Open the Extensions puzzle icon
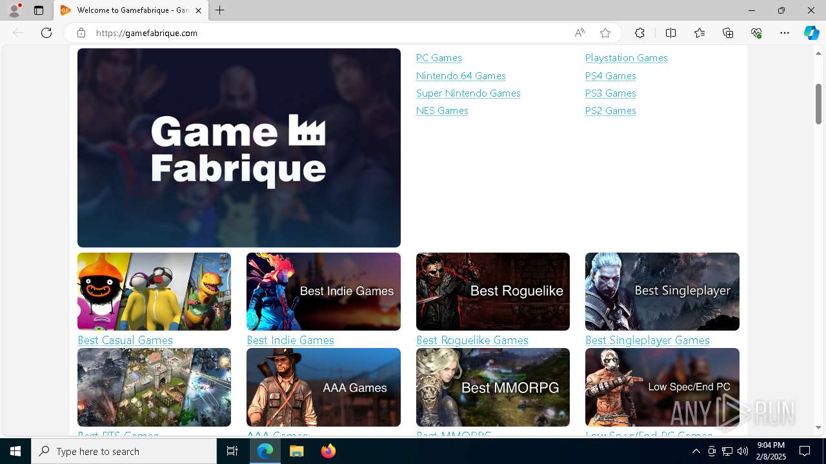826x464 pixels. (640, 33)
